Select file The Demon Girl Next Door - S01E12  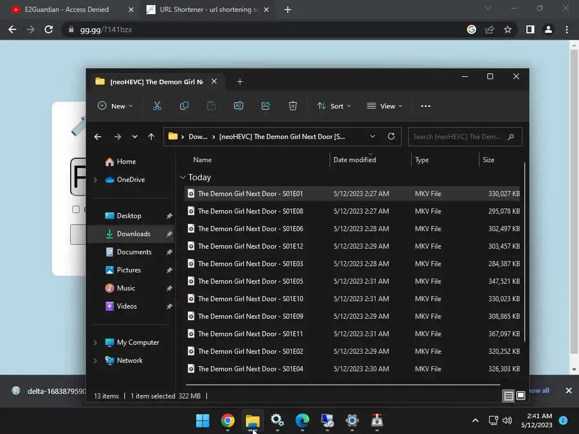(x=352, y=246)
